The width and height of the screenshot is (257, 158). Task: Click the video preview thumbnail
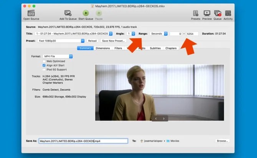click(x=160, y=93)
